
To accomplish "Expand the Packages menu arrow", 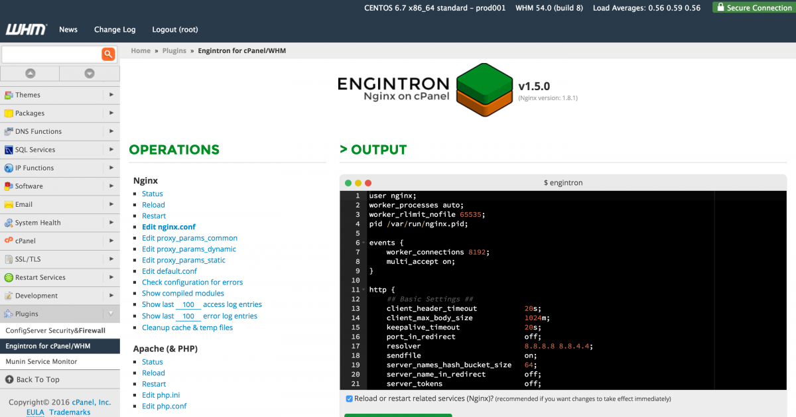I will click(111, 113).
